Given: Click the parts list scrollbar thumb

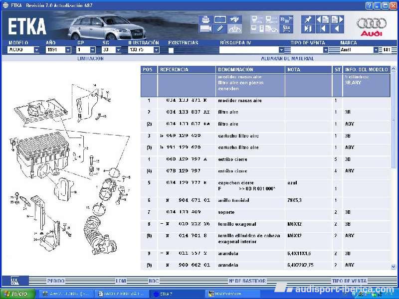Looking at the screenshot, I should [x=393, y=120].
